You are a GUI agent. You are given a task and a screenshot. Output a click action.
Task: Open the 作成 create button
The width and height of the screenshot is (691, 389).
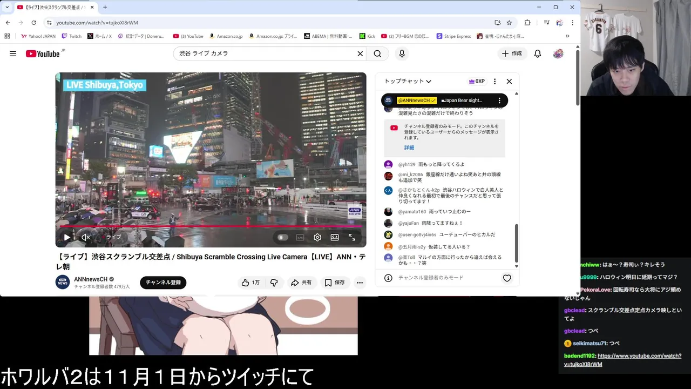(x=512, y=53)
